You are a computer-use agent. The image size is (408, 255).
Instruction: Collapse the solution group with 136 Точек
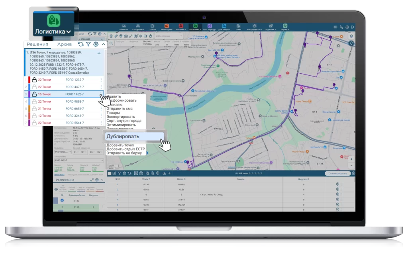pos(99,53)
